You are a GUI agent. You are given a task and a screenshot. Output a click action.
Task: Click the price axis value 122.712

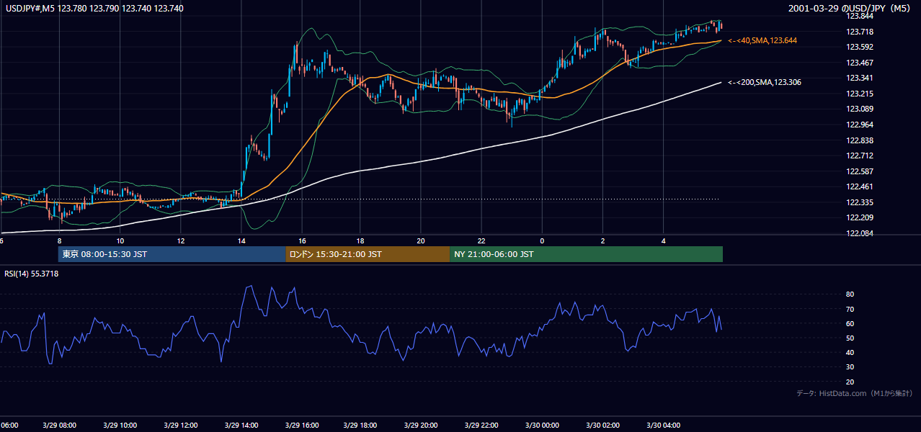click(859, 156)
